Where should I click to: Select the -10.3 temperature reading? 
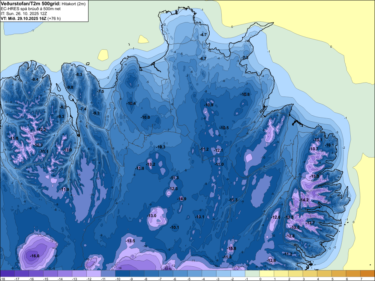tap(160, 147)
